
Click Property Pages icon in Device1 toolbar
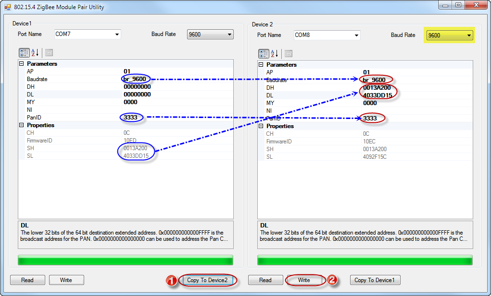(x=49, y=53)
